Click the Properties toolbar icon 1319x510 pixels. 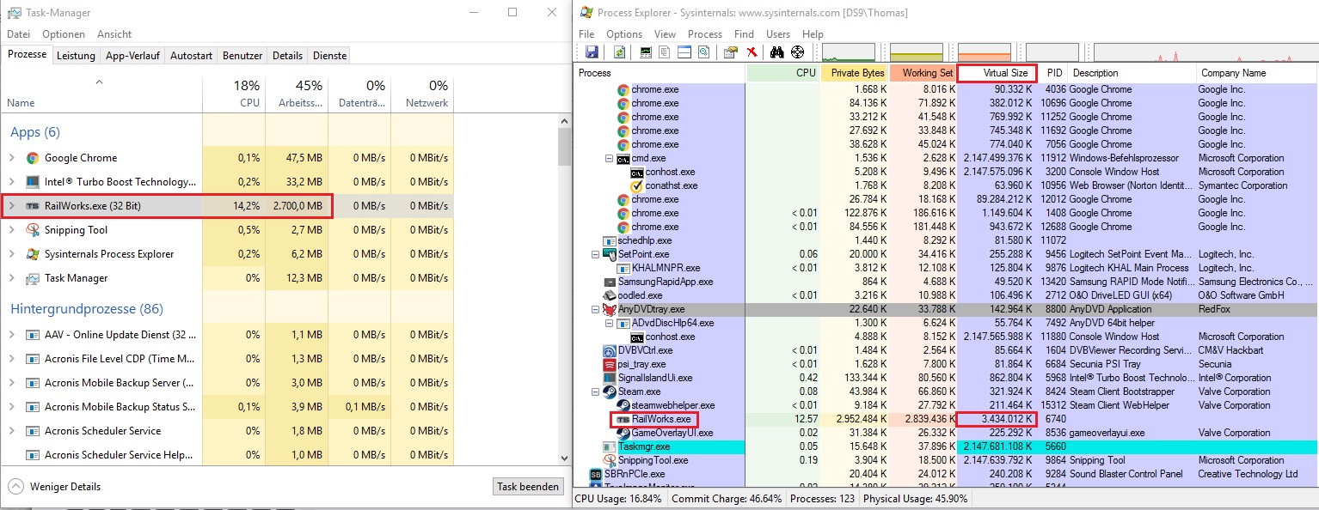click(730, 52)
